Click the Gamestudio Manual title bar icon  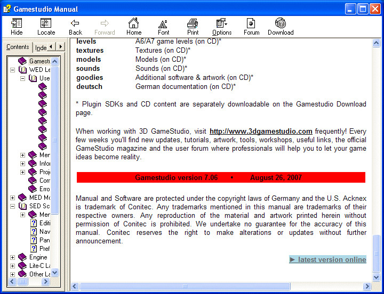7,9
